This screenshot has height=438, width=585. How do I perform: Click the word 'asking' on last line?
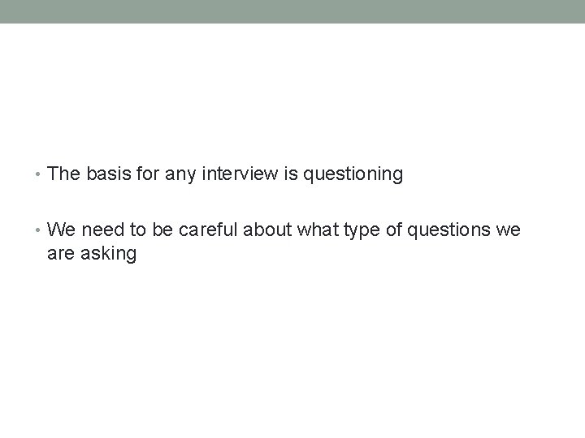point(109,254)
